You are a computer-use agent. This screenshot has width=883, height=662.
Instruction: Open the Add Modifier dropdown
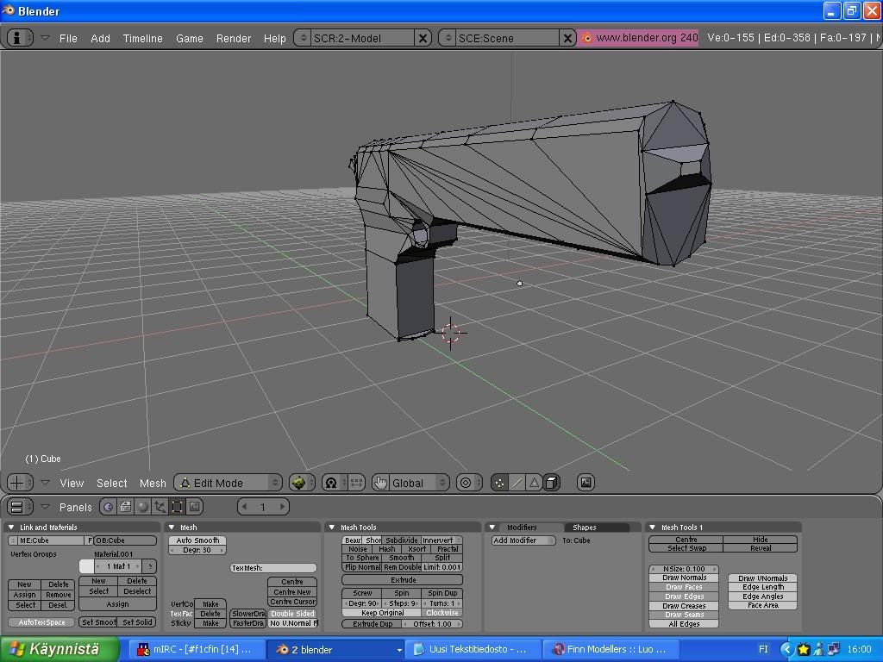(x=524, y=540)
